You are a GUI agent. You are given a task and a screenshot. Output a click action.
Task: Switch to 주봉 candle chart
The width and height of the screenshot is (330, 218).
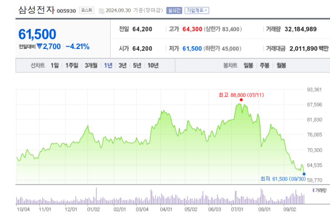(265, 65)
